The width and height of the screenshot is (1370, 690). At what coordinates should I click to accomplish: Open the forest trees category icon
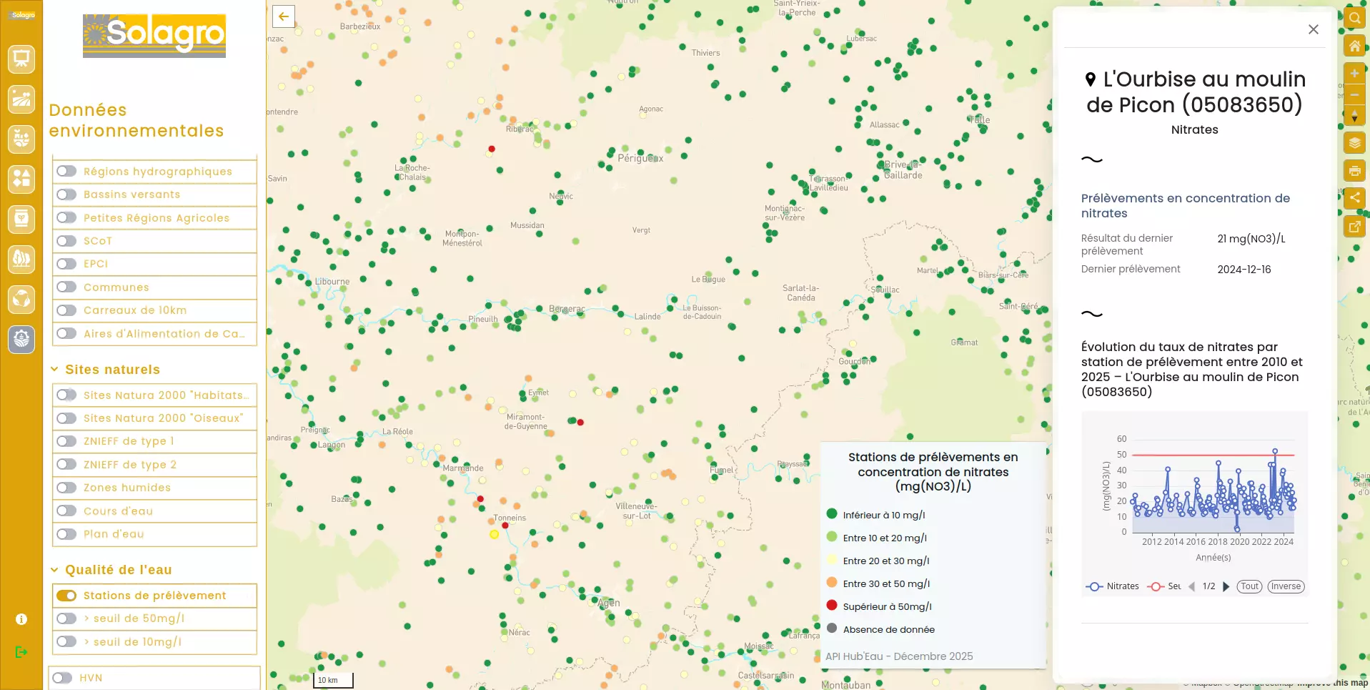[x=21, y=259]
